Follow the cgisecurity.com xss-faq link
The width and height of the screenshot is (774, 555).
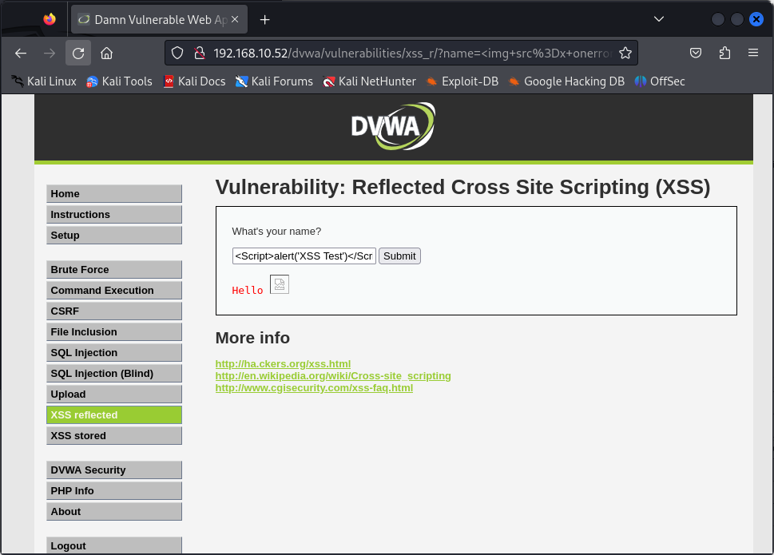[x=314, y=387]
